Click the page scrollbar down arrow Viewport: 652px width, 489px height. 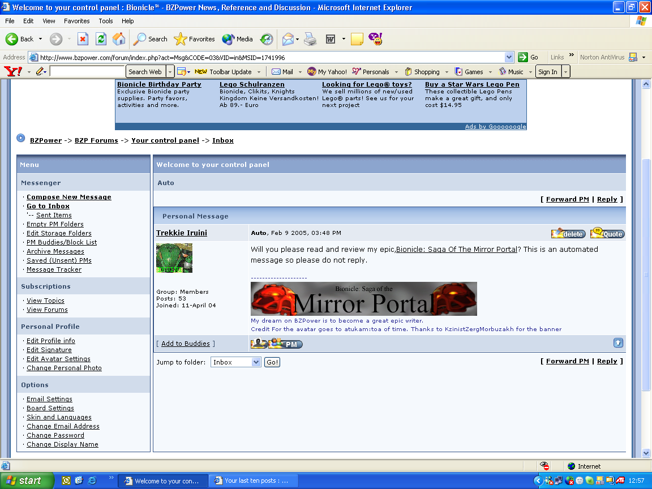coord(646,453)
